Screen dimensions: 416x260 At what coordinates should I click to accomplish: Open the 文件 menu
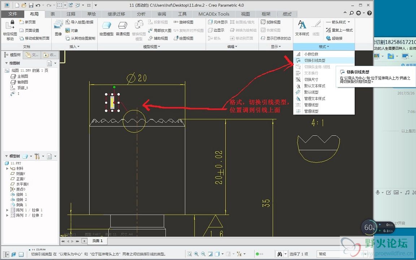(13, 14)
